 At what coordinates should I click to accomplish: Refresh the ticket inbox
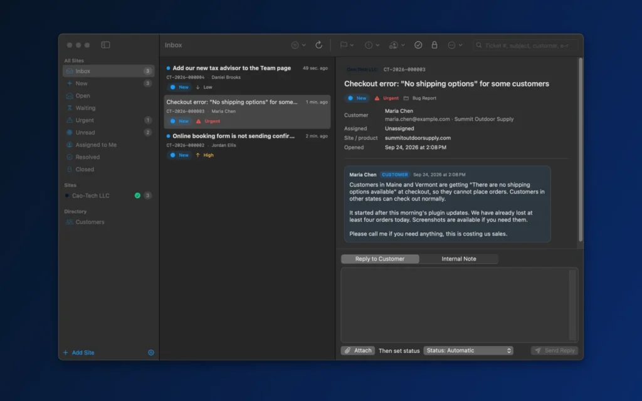(318, 45)
